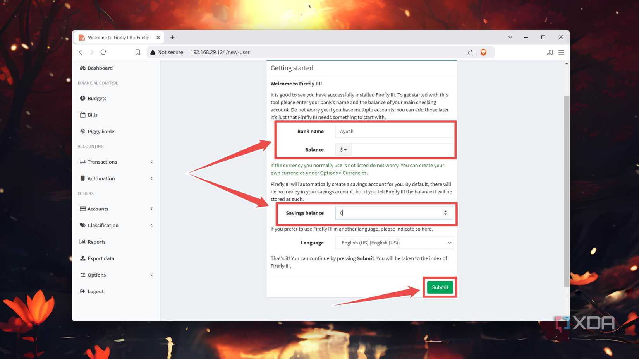Click the Bills calendar icon
639x359 pixels.
[x=82, y=115]
